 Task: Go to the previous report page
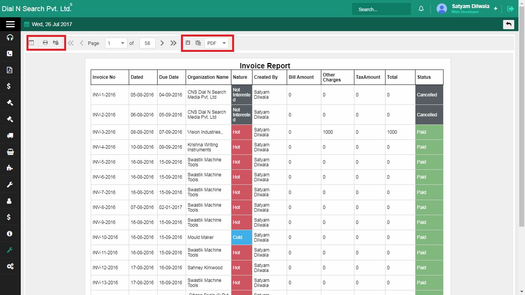pyautogui.click(x=81, y=43)
